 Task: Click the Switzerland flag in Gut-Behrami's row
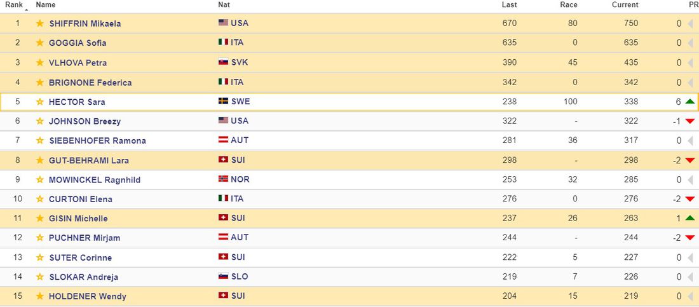223,160
